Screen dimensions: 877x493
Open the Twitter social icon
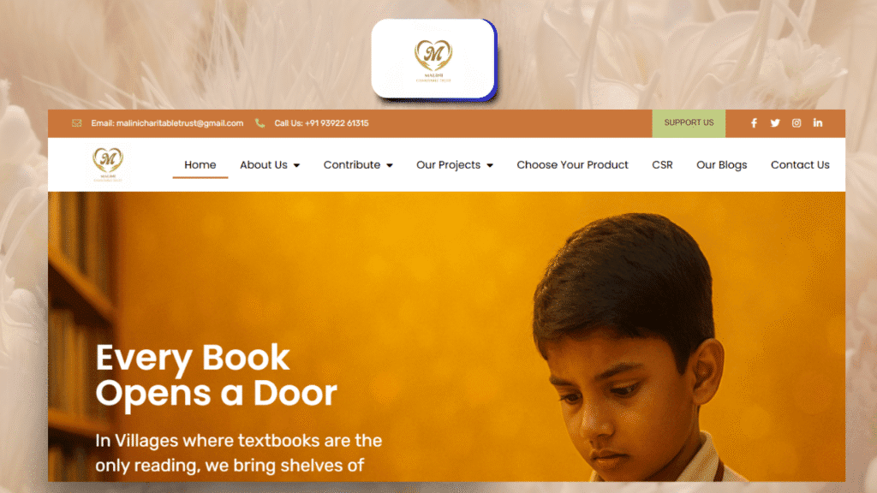tap(774, 123)
